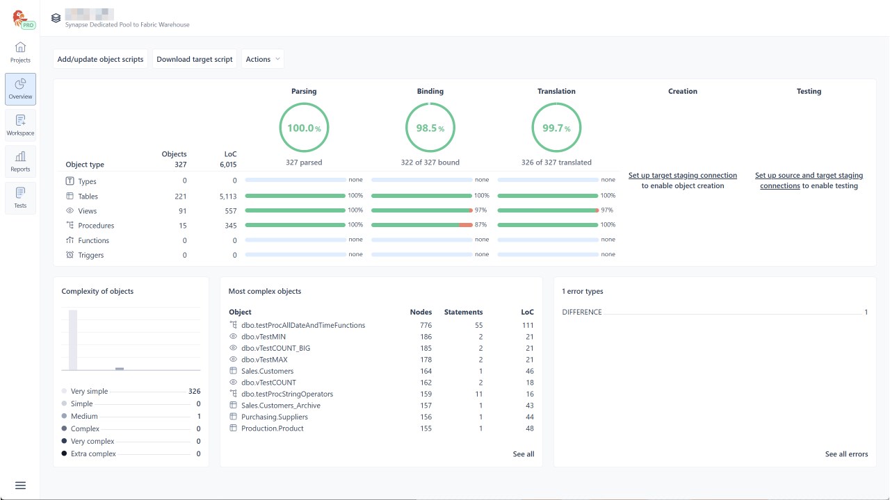Click the eye icon beside dbo.vTestMAX
The height and width of the screenshot is (500, 890).
[233, 360]
